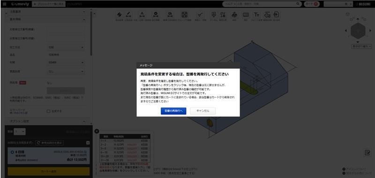Click the A-in-frame toolbar icon
The image size is (375, 178).
tap(214, 15)
